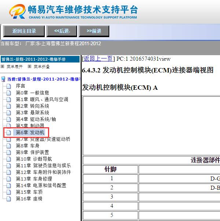The width and height of the screenshot is (220, 221).
Task: Click the page icon beside 第11章 驾驶员信息与娱乐
Action: [9, 165]
